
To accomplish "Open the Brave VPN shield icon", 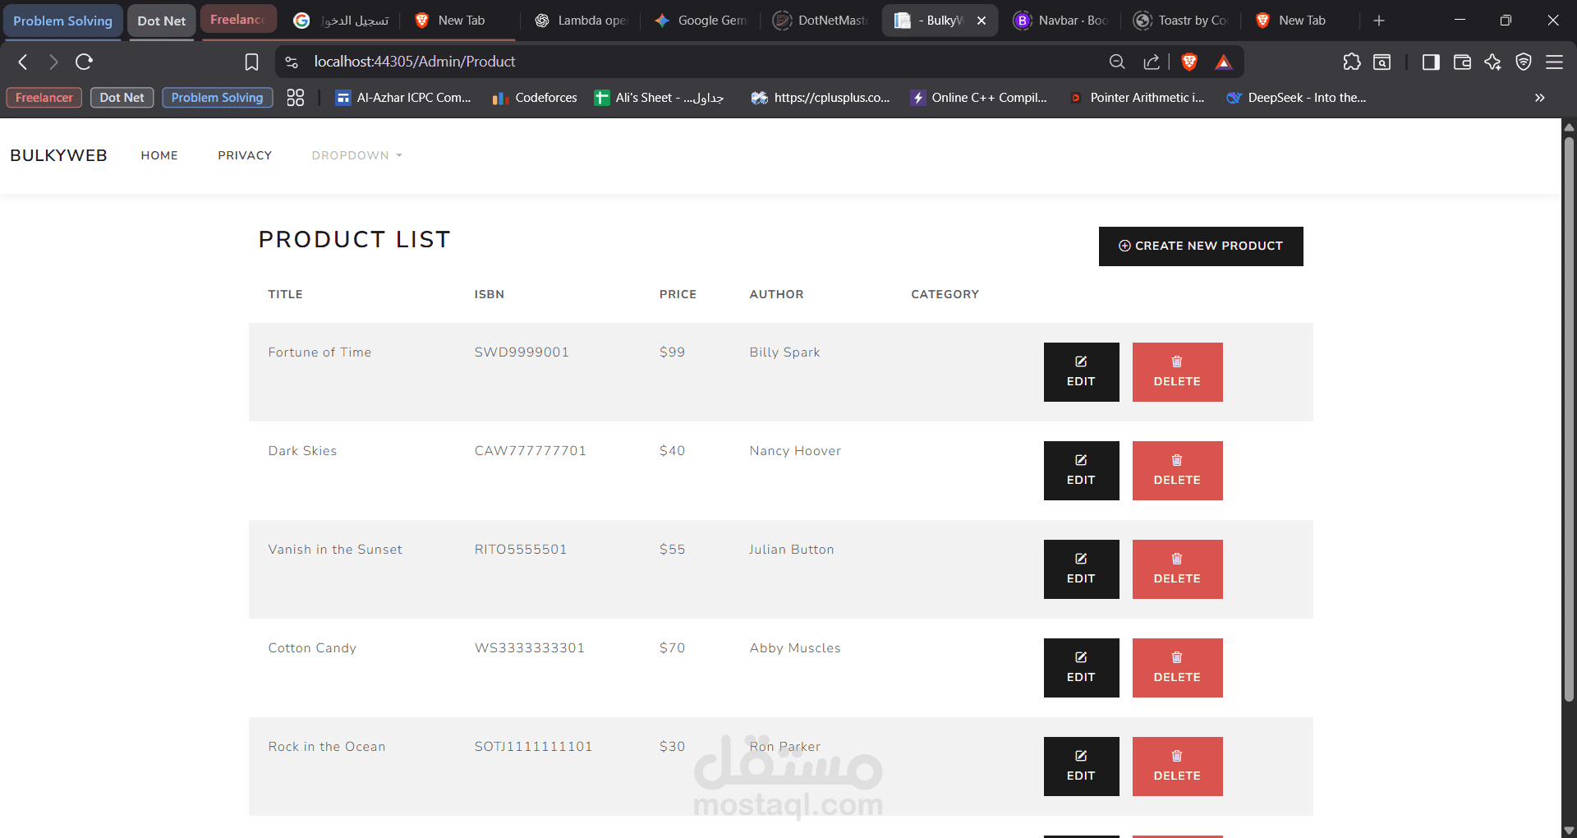I will point(1524,62).
